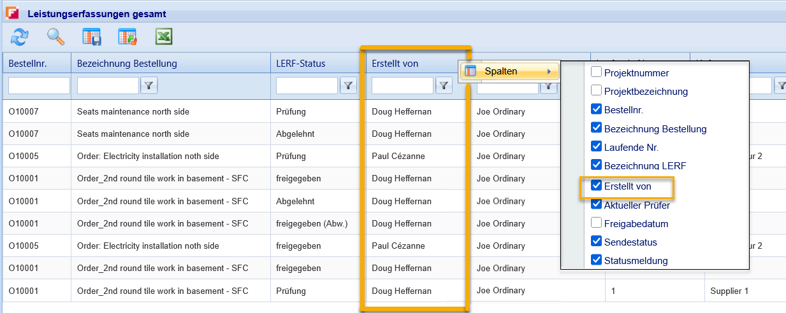Enable the Projektnummer column checkbox
Viewport: 786px width, 313px height.
point(597,73)
